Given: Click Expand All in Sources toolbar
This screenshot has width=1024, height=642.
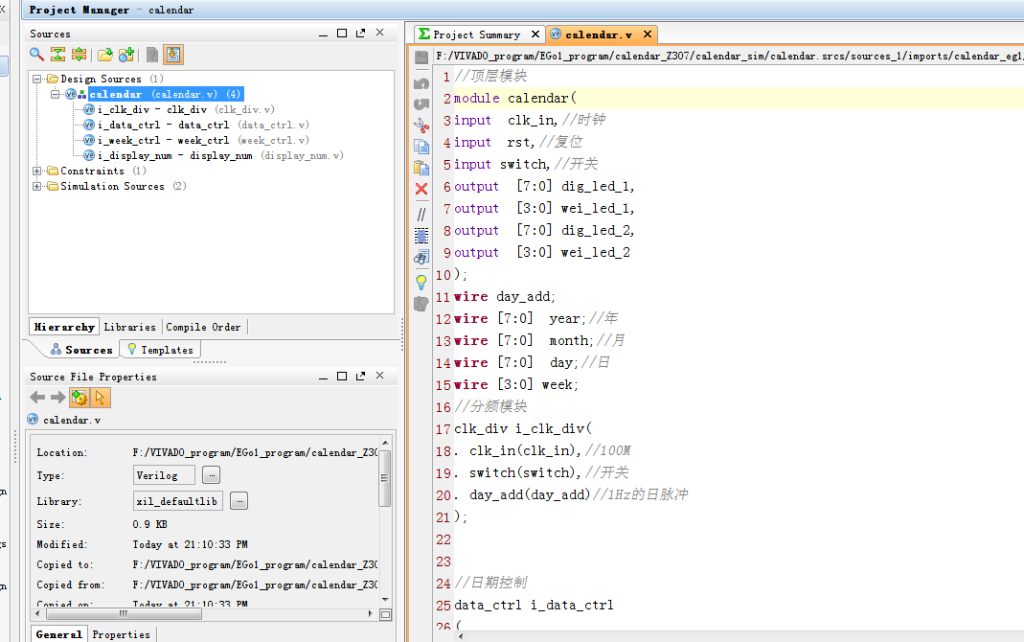Looking at the screenshot, I should pos(80,56).
